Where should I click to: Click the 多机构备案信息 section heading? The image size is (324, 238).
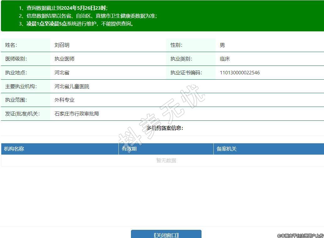tap(165, 128)
